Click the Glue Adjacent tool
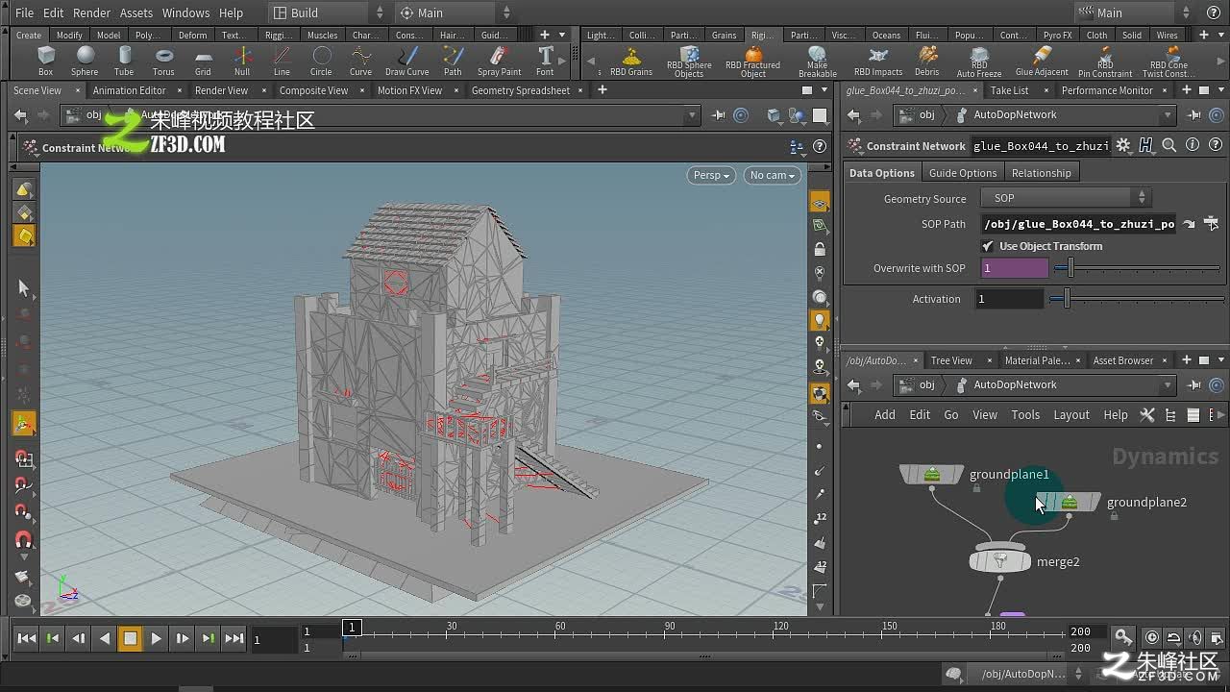This screenshot has width=1230, height=692. click(x=1042, y=61)
